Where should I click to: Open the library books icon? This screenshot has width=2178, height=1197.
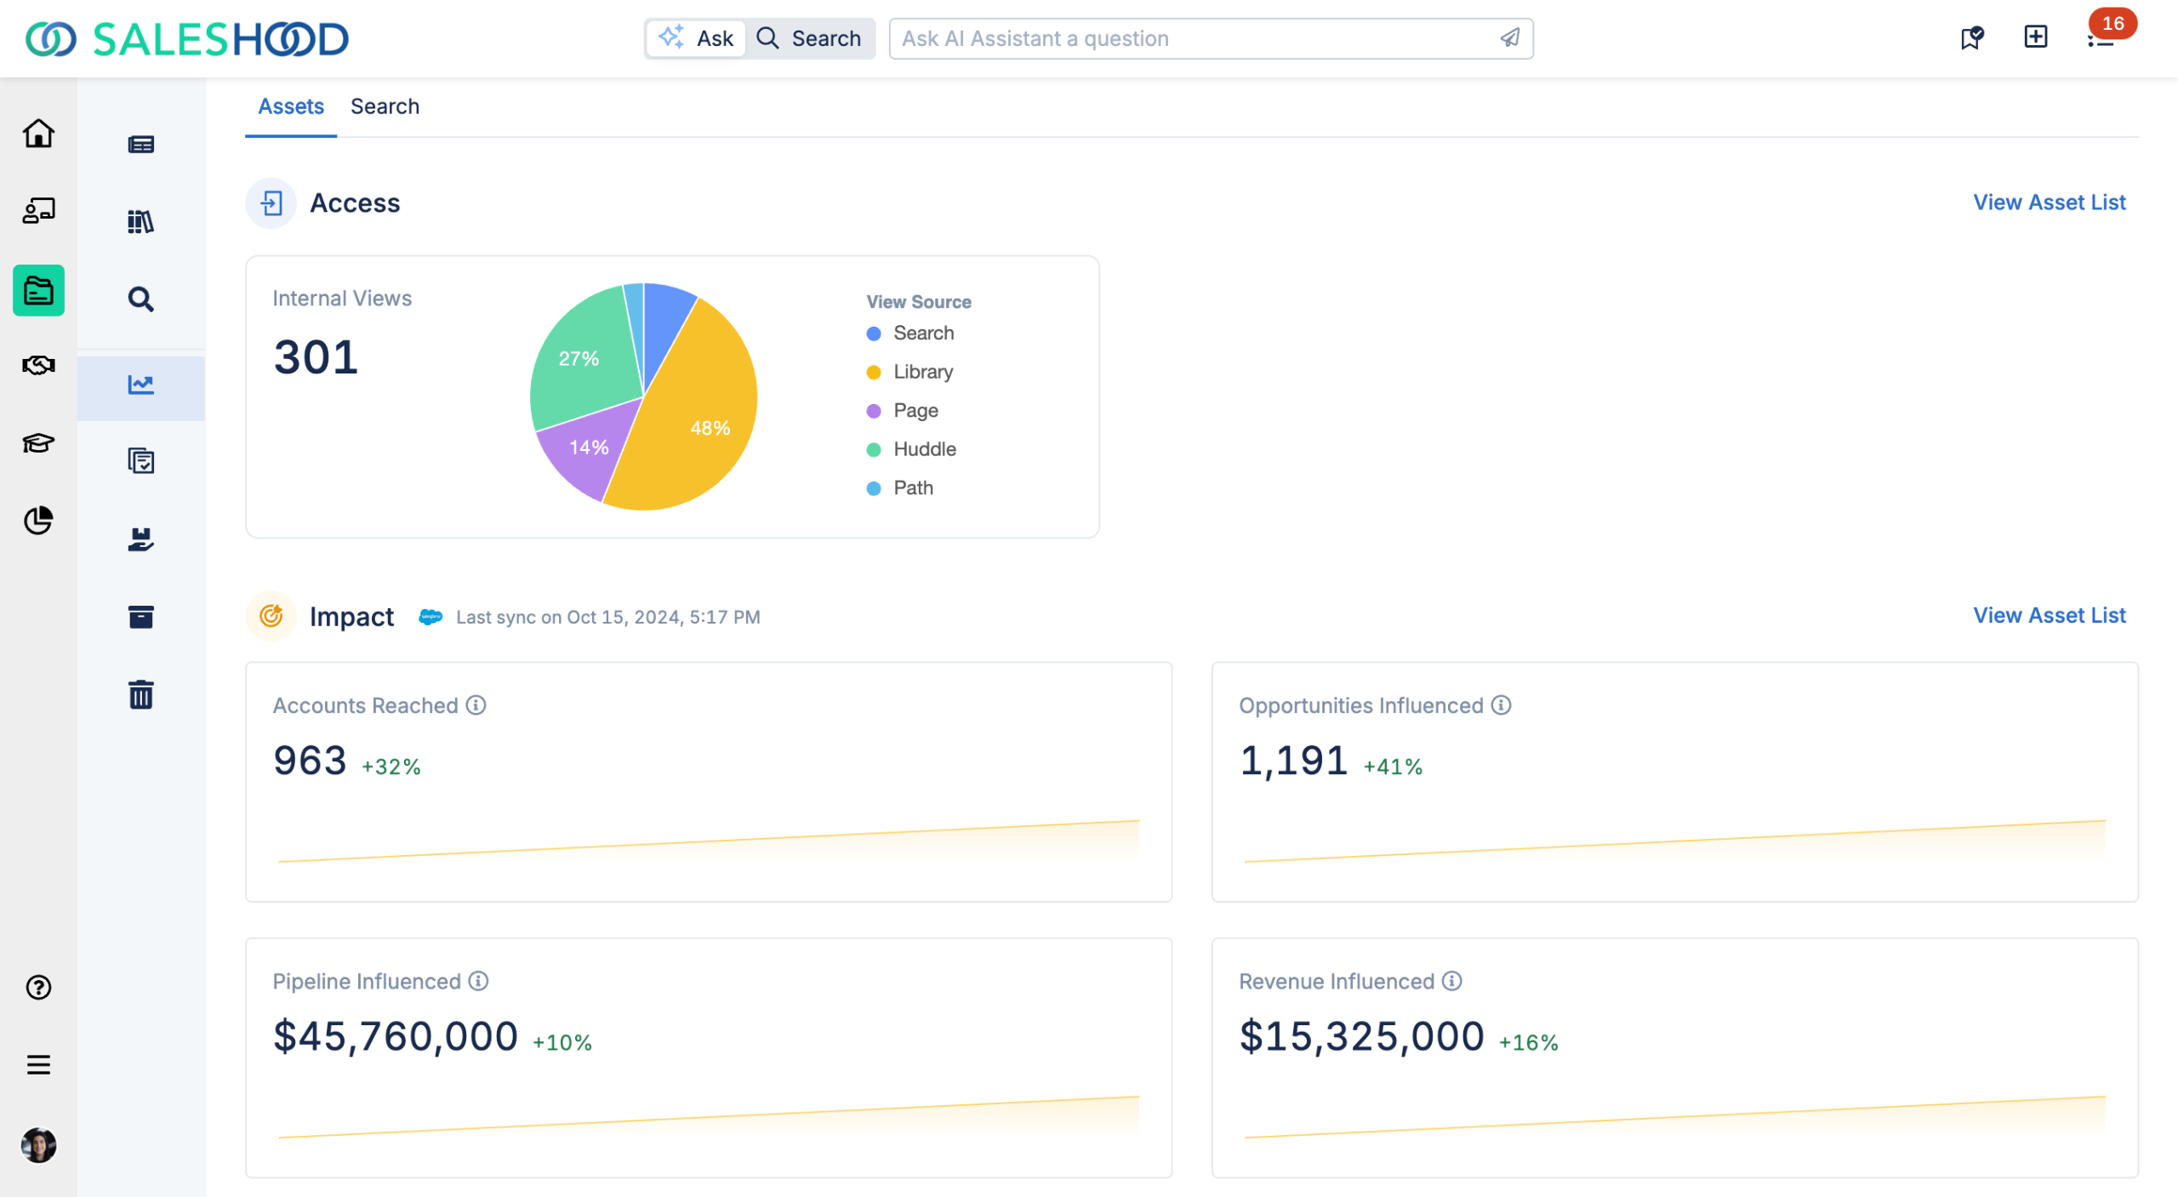coord(140,222)
